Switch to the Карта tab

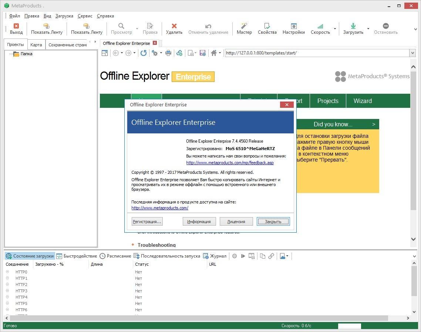pos(36,44)
